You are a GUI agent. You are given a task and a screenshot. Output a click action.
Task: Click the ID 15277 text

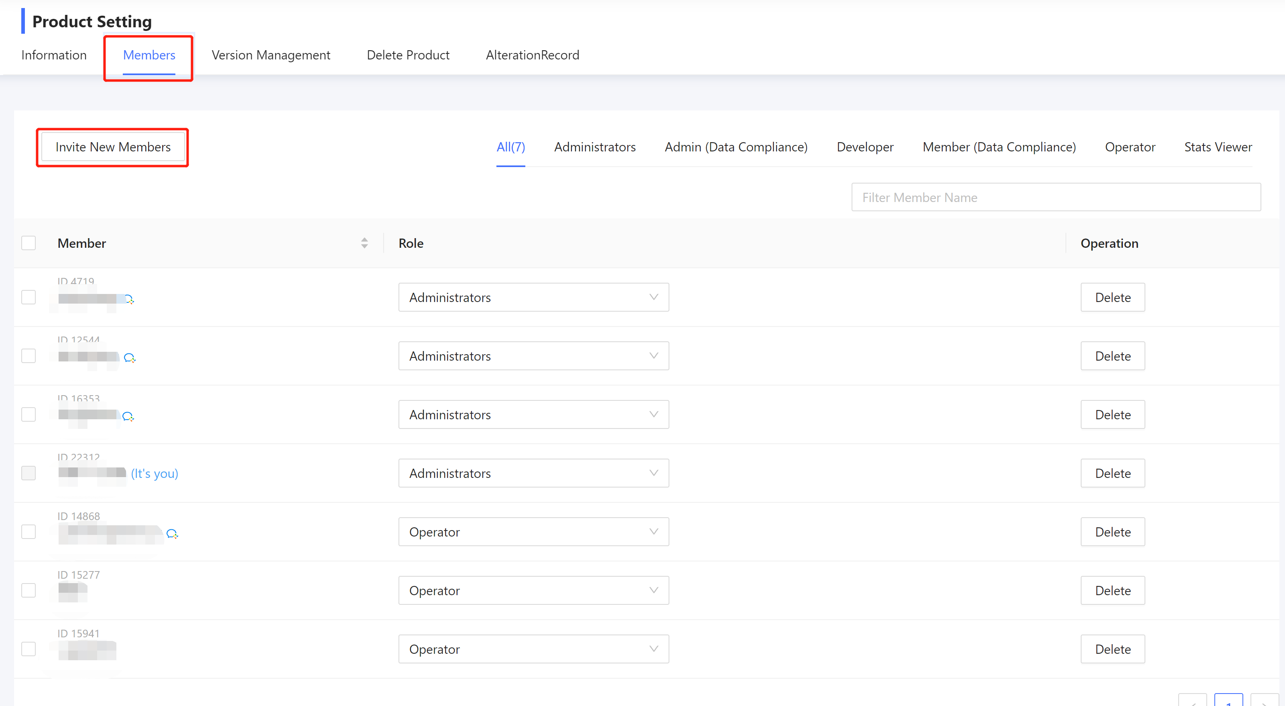79,574
